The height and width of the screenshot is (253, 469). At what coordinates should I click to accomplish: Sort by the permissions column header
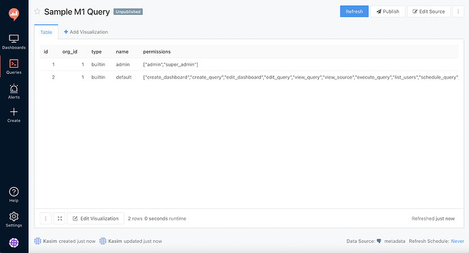tap(157, 52)
